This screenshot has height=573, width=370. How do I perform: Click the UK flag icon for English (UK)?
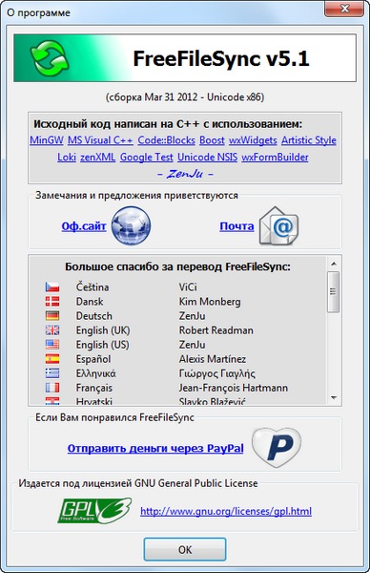[52, 330]
